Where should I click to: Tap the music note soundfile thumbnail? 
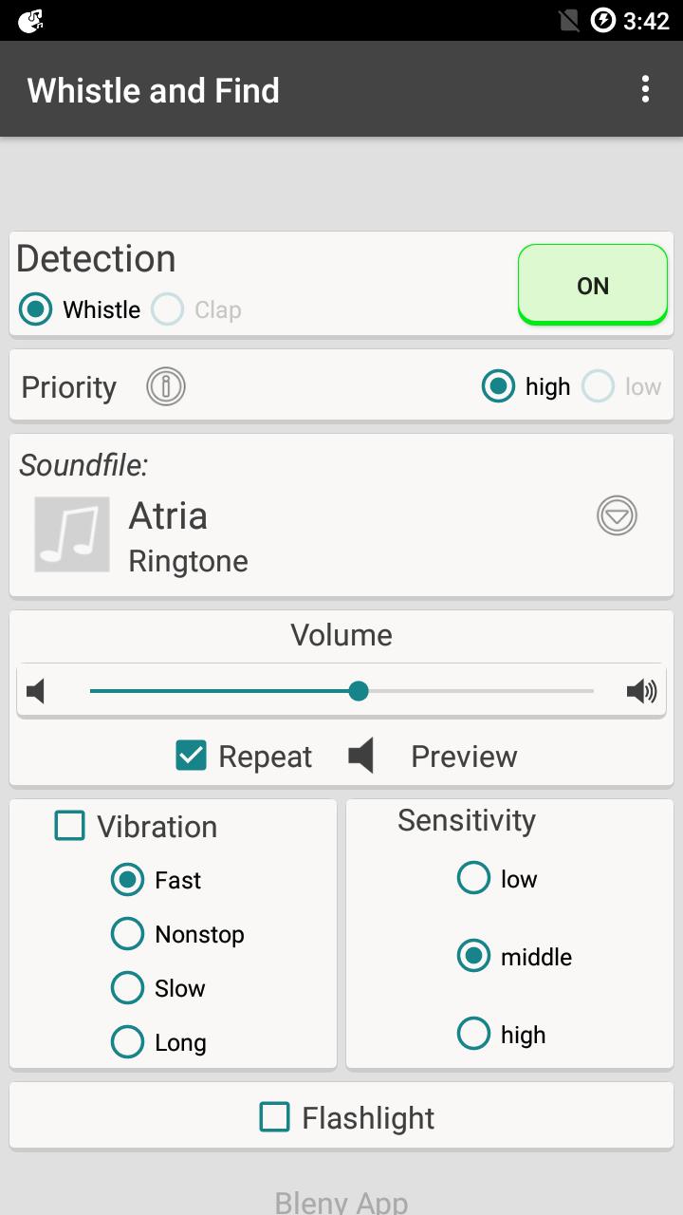coord(72,534)
